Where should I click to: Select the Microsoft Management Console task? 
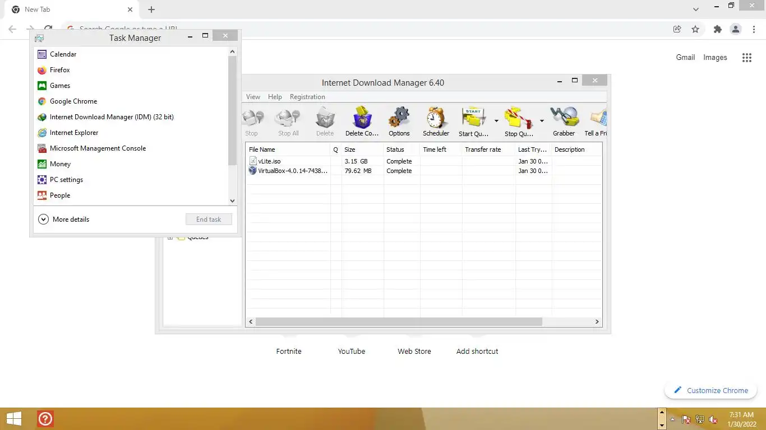tap(131, 148)
